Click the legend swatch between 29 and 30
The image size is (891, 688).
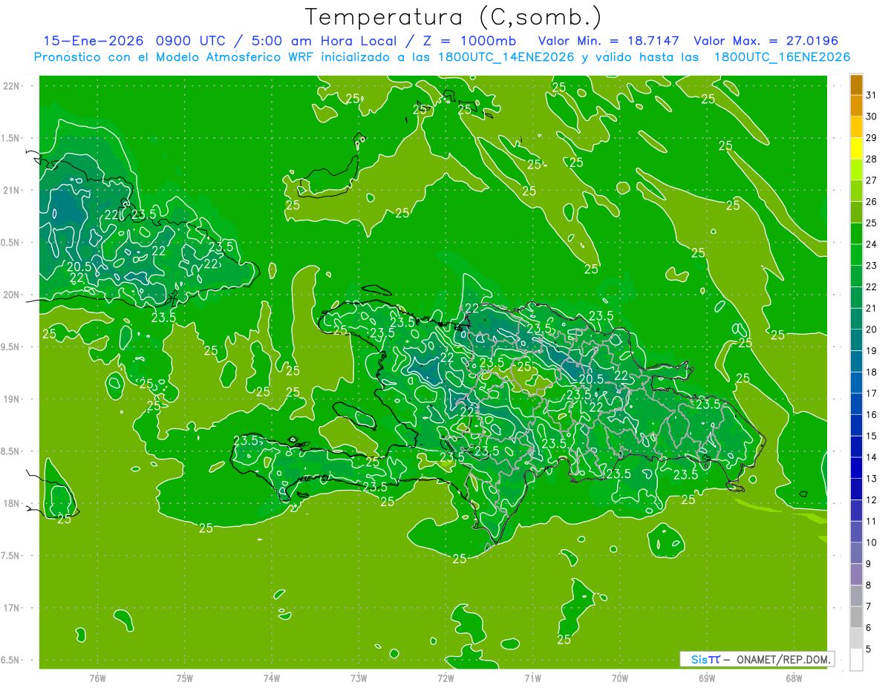click(x=856, y=127)
